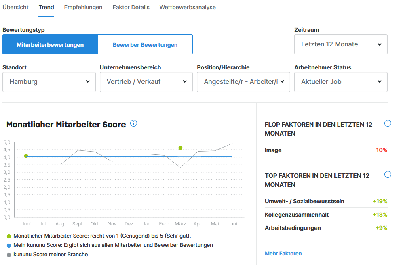Switch to Bewerber Bewertungen
This screenshot has width=401, height=265.
(x=145, y=45)
